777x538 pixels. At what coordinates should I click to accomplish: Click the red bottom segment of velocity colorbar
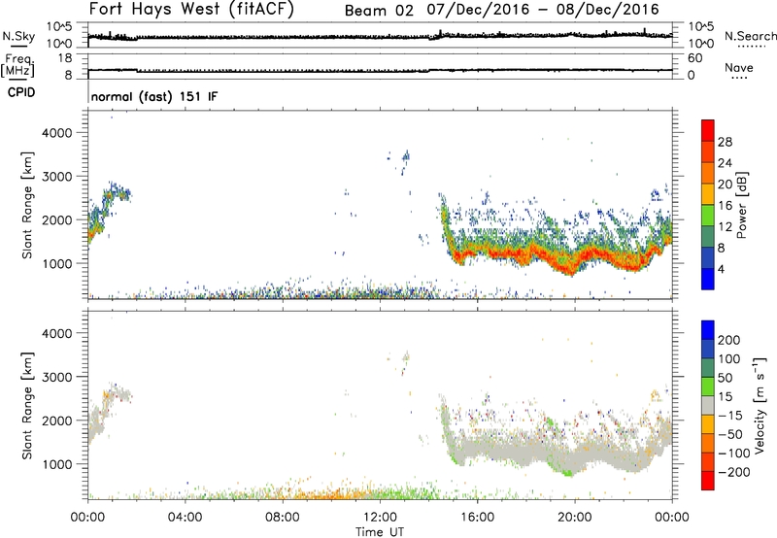[708, 481]
